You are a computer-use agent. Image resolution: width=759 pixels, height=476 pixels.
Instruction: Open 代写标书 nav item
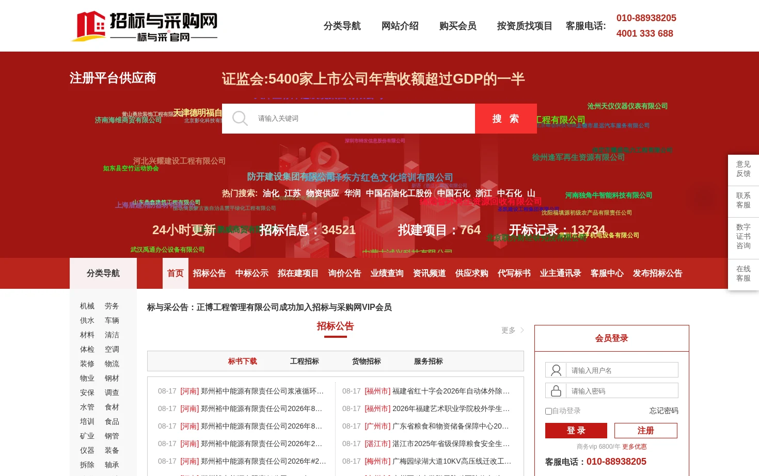tap(514, 273)
